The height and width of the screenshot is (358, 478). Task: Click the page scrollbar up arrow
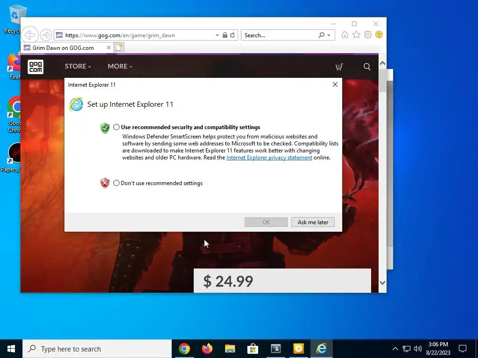pos(382,63)
